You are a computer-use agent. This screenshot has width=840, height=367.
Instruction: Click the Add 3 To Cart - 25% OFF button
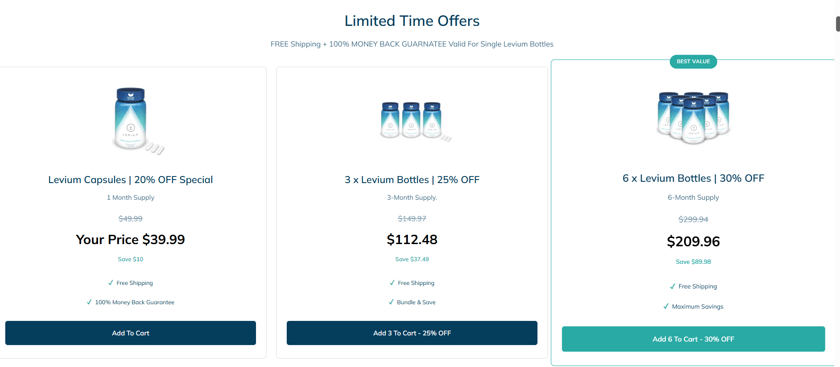pos(412,333)
